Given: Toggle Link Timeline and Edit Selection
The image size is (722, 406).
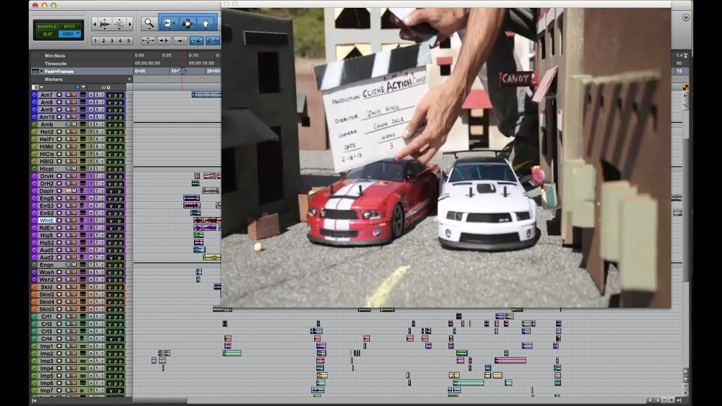Looking at the screenshot, I should (x=213, y=41).
